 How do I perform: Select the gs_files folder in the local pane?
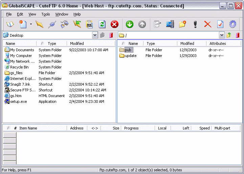(16, 73)
